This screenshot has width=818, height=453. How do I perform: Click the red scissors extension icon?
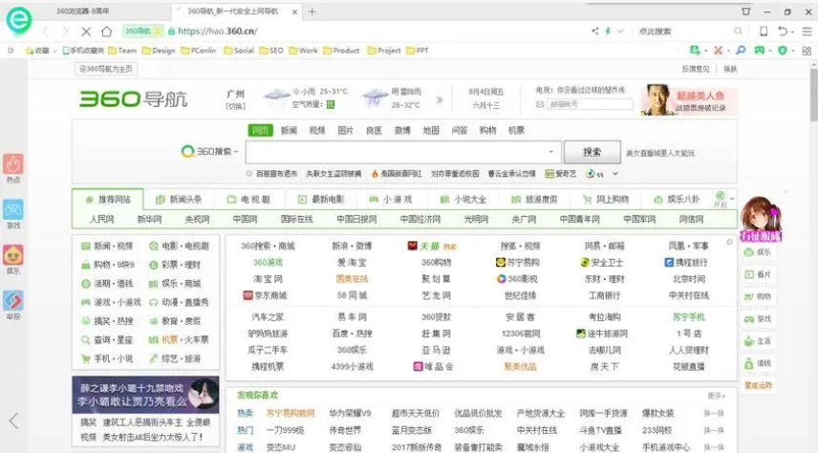tap(718, 51)
